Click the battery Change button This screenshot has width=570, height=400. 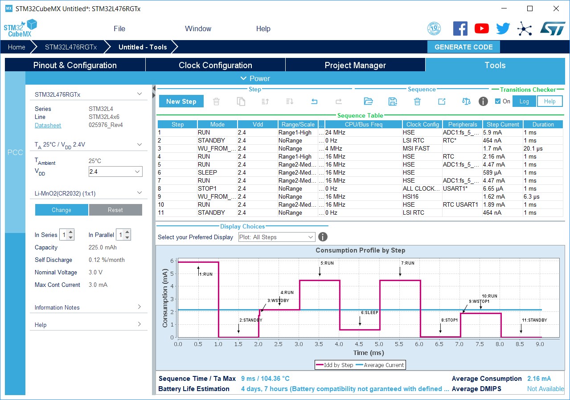click(62, 210)
